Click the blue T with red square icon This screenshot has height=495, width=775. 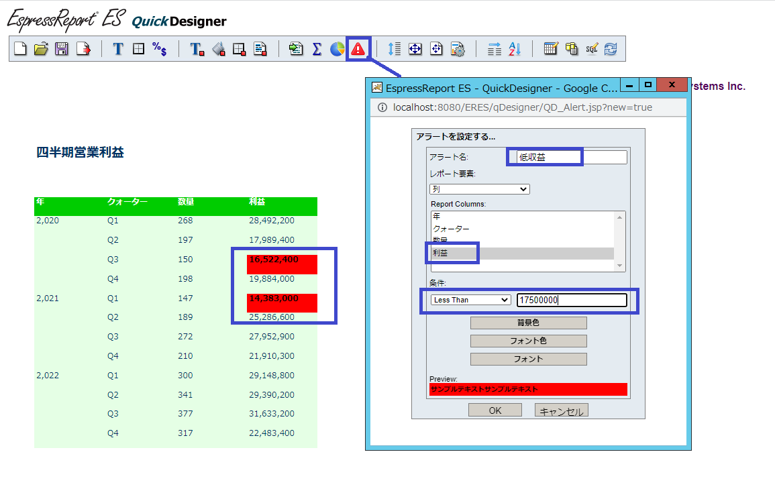pyautogui.click(x=197, y=49)
